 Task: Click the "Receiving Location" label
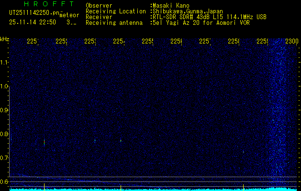[x=116, y=11]
